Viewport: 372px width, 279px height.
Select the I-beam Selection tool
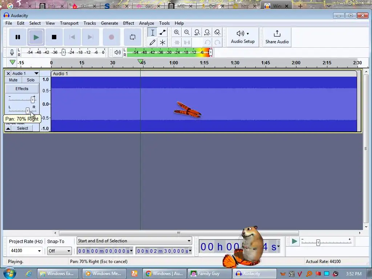pos(153,32)
